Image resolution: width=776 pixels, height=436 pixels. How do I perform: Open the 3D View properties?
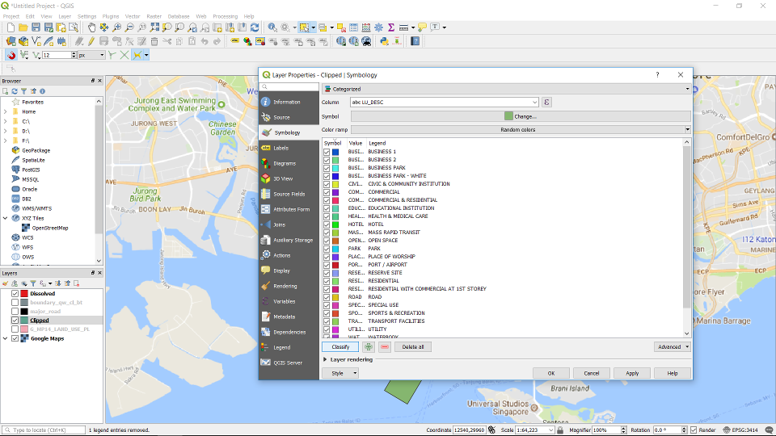tap(282, 178)
